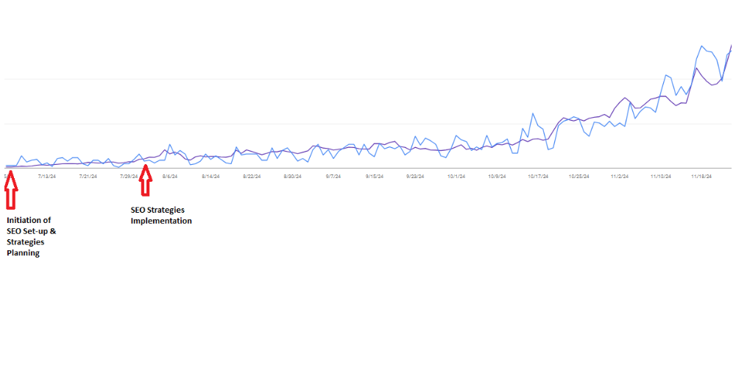
Task: Select the 10/9/24 axis date
Action: coord(497,177)
